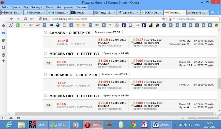
Task: Select the САМАРА - С-ПЕТЕР-ГЛ train radio button
Action: pos(46,32)
